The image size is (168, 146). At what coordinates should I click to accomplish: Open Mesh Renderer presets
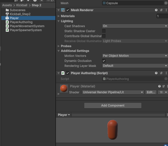click(x=161, y=10)
